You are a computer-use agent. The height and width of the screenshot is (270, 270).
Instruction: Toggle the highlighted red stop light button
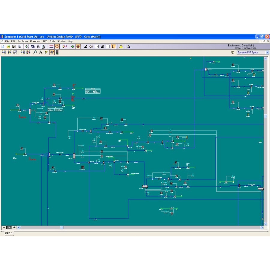[x=78, y=46]
